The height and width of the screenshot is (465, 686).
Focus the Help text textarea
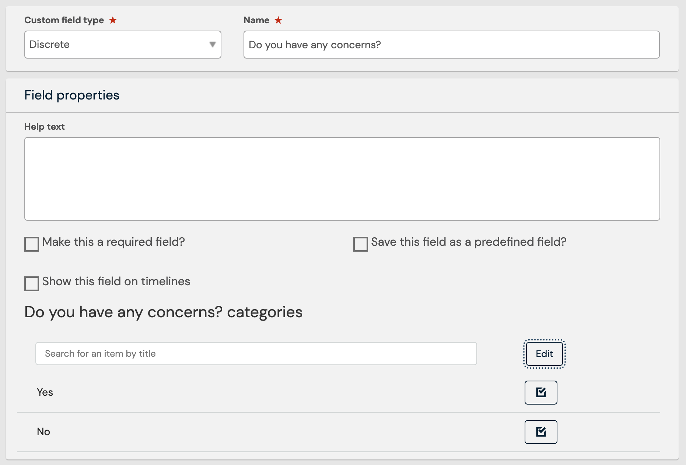(x=342, y=179)
